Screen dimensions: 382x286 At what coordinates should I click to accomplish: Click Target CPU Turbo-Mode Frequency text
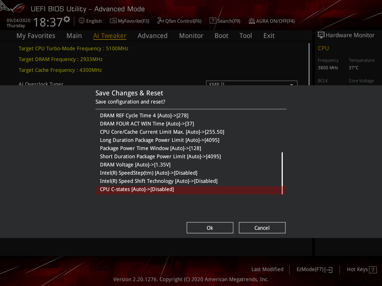[73, 48]
